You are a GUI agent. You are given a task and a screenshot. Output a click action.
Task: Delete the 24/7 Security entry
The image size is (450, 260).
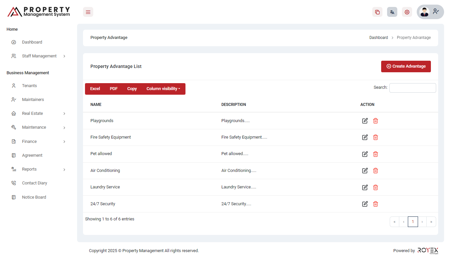pyautogui.click(x=375, y=204)
